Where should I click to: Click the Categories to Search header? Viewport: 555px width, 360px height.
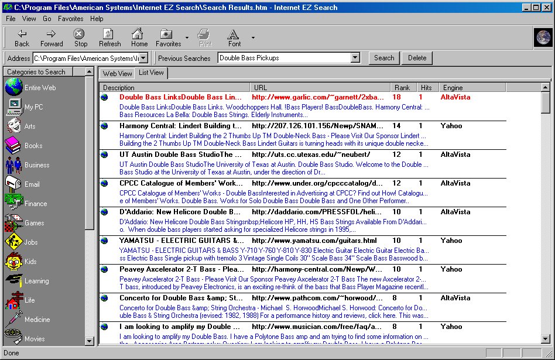(x=39, y=72)
